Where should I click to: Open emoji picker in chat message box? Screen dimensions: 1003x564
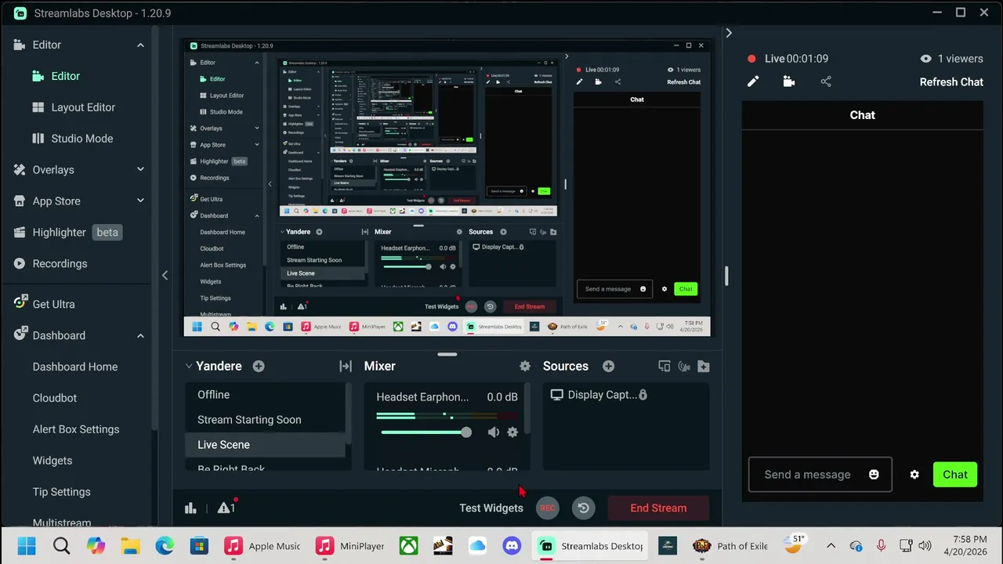(874, 475)
